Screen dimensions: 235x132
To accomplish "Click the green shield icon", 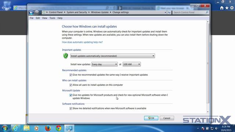I will [65, 56].
